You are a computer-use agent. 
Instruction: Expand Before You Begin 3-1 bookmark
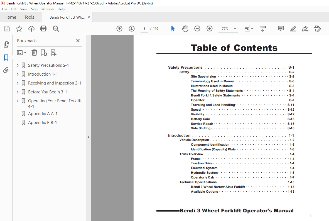pos(18,92)
